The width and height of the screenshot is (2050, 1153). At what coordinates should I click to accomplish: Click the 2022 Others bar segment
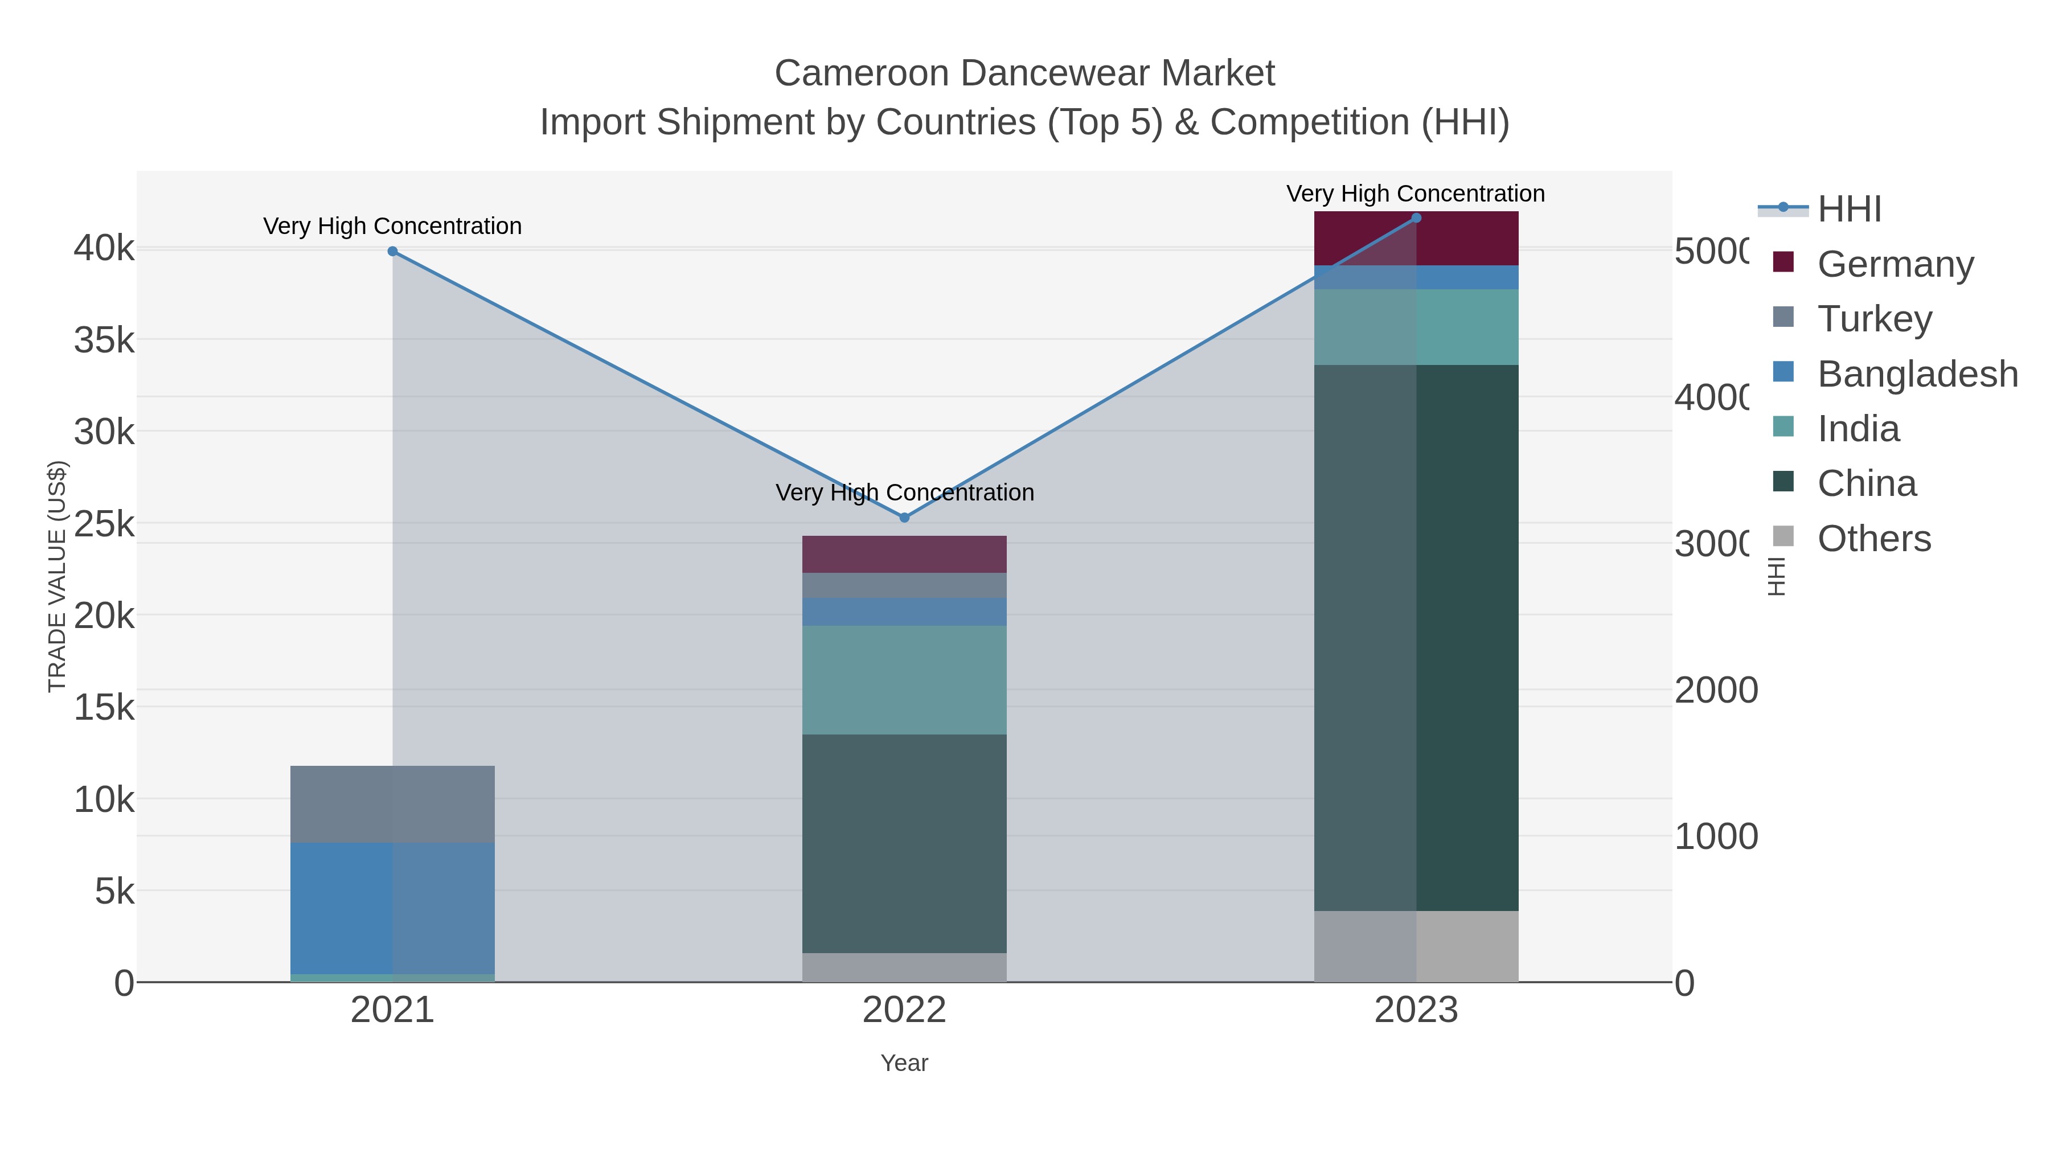tap(904, 967)
